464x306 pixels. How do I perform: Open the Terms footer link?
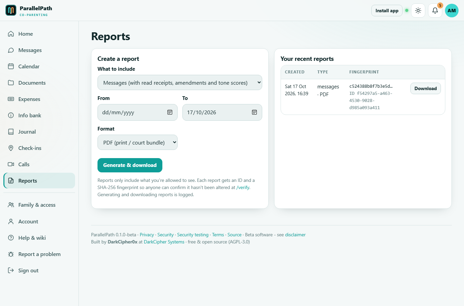click(x=218, y=235)
